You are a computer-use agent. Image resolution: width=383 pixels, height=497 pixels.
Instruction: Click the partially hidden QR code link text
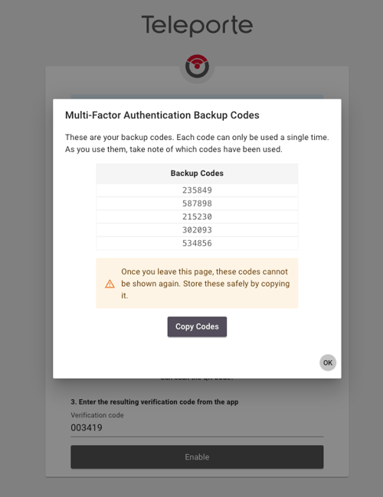coord(197,378)
